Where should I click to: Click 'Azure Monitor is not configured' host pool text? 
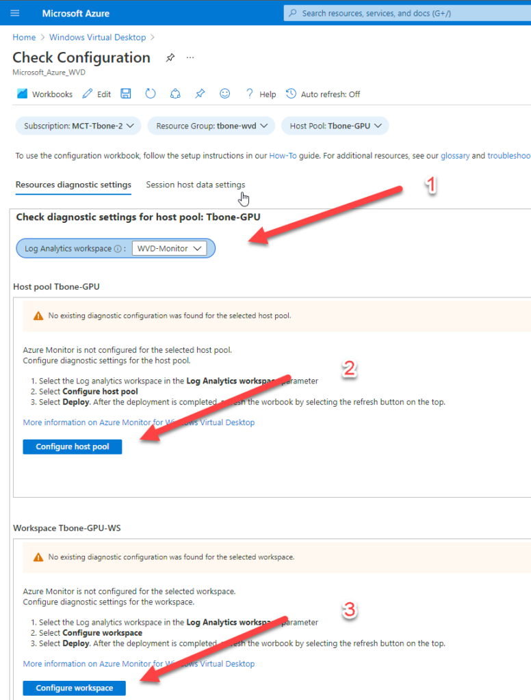pyautogui.click(x=127, y=350)
